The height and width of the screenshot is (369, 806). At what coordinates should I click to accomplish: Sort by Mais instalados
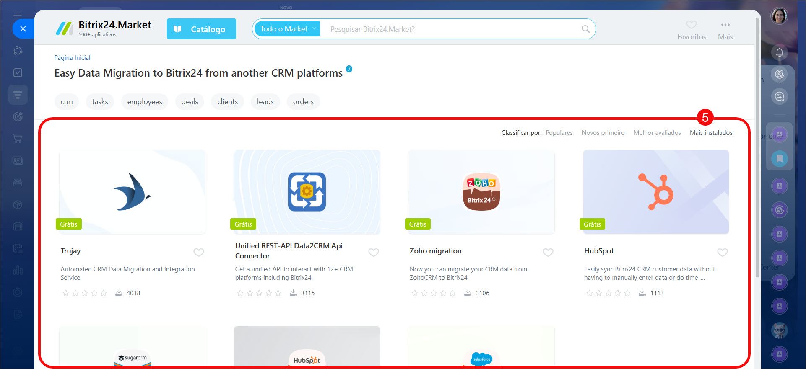pyautogui.click(x=711, y=133)
